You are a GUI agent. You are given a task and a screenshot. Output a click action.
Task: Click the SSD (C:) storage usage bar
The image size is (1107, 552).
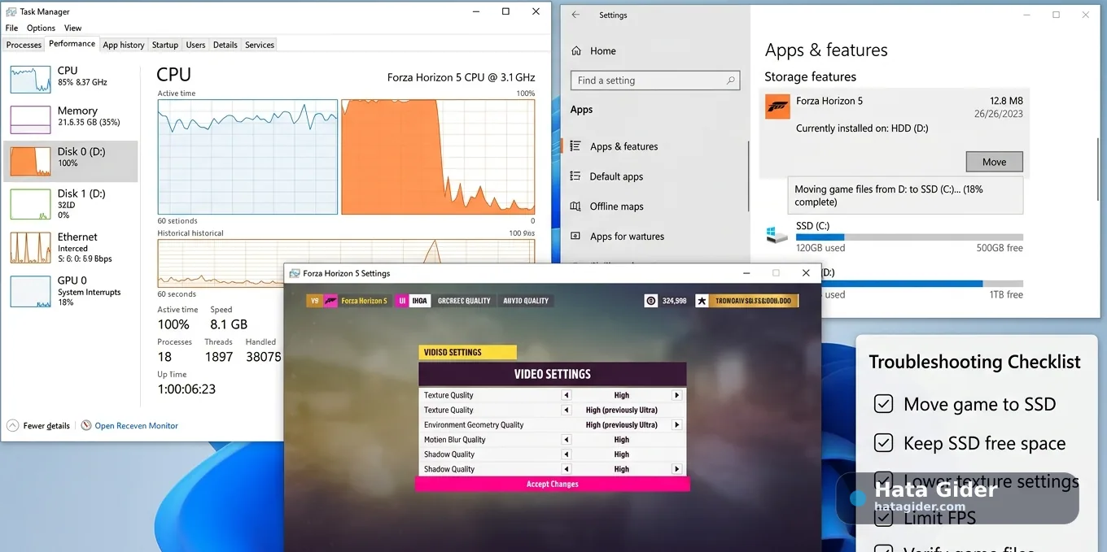909,237
